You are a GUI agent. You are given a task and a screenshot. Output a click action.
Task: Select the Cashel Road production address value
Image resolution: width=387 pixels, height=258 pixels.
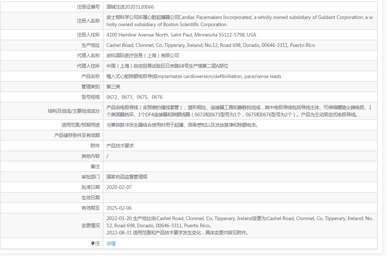(210, 45)
